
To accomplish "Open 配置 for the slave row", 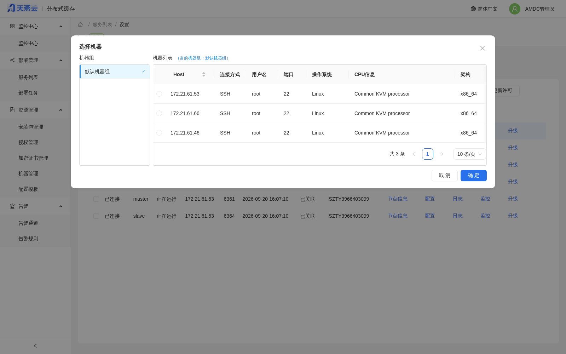I will [x=430, y=216].
